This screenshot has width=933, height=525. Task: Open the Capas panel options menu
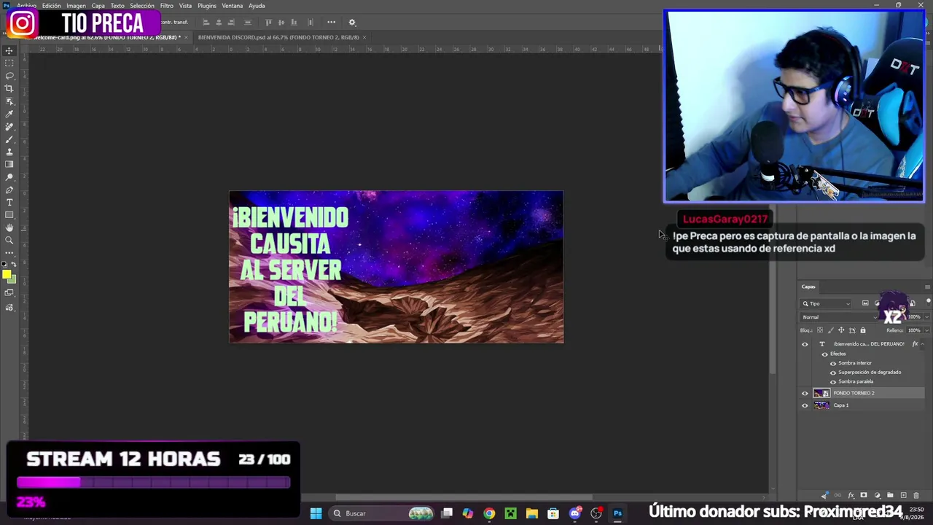tap(927, 287)
